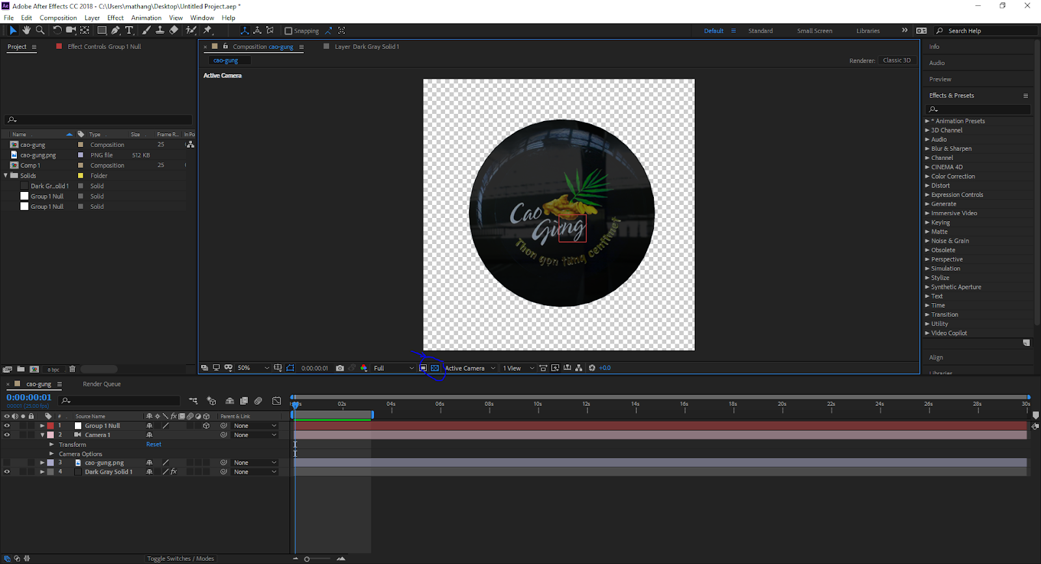The width and height of the screenshot is (1041, 564).
Task: Select the Clone Stamp tool
Action: (160, 30)
